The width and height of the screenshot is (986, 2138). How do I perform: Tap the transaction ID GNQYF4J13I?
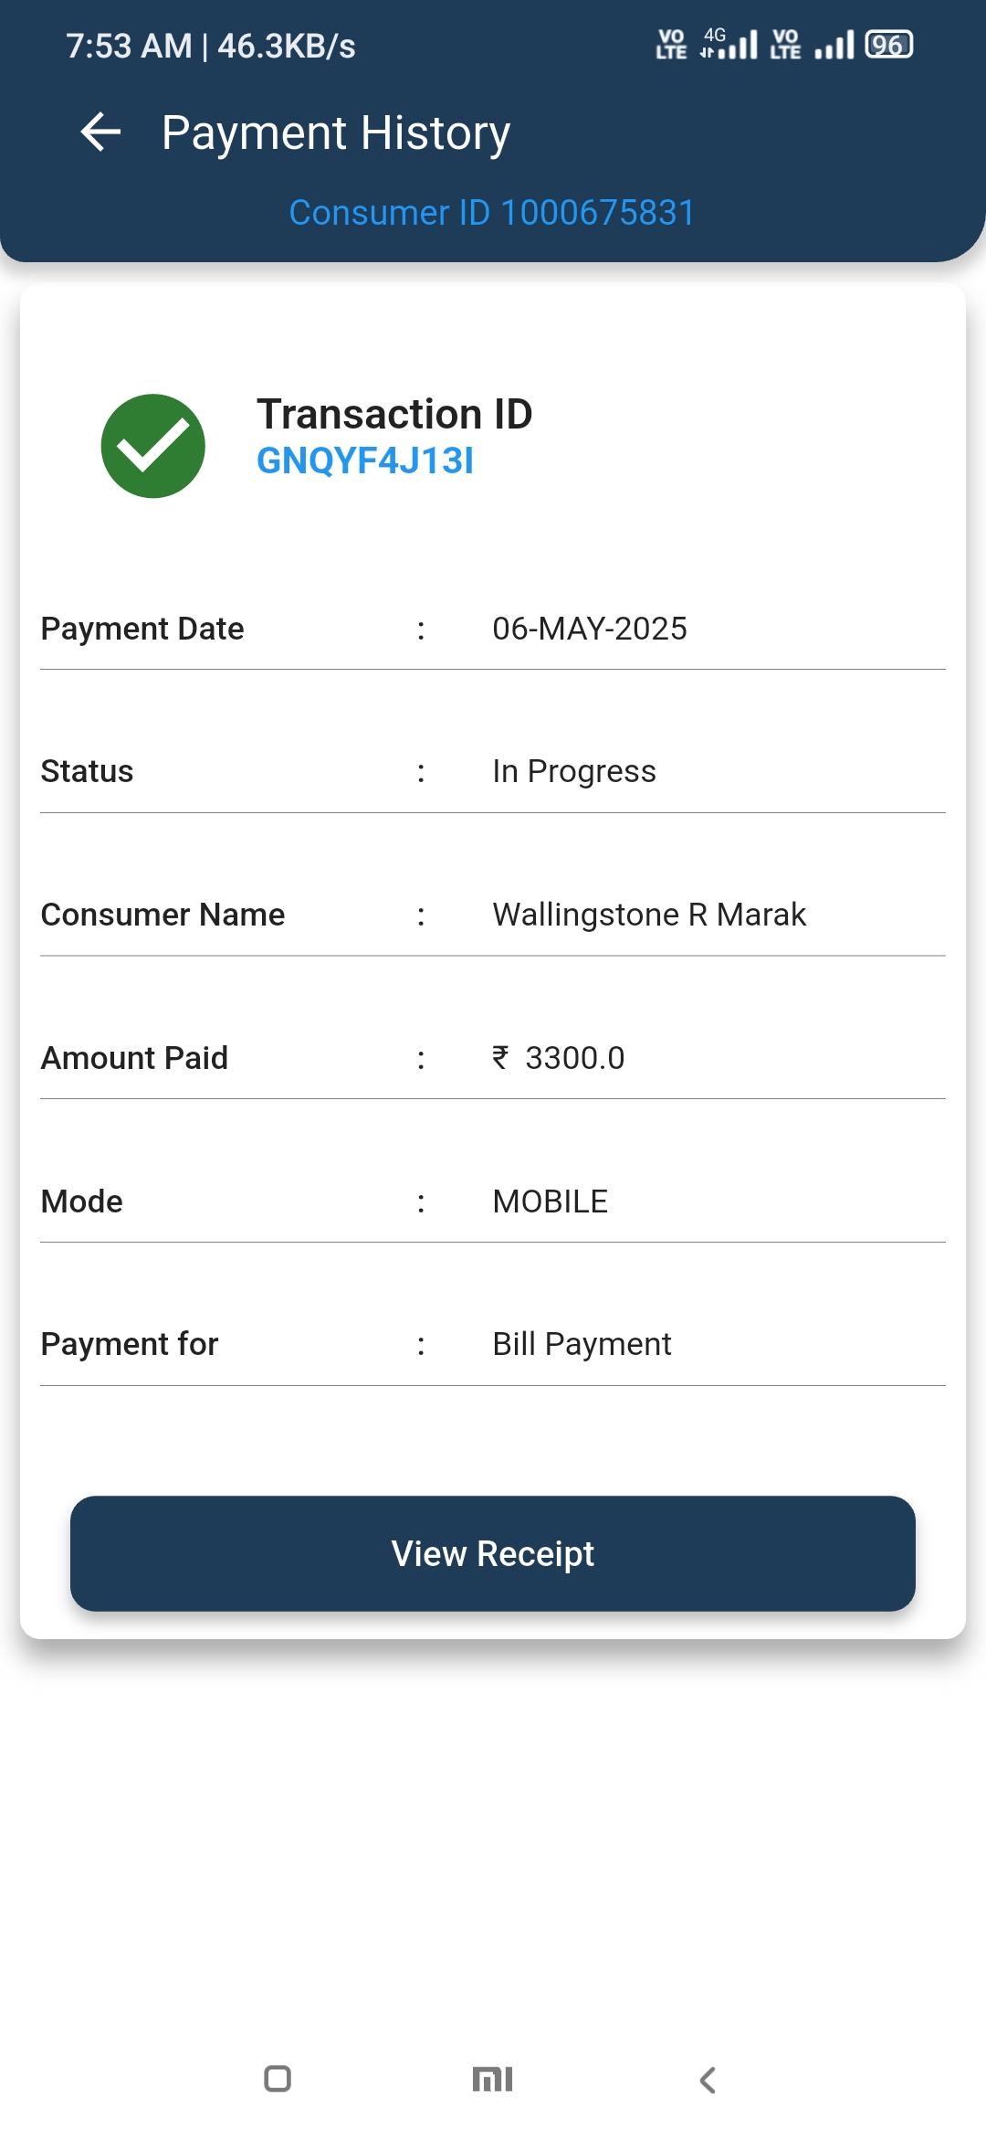click(365, 460)
